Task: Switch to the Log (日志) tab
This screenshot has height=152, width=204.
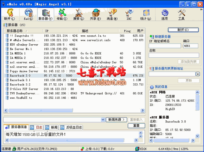Action: (x=36, y=128)
